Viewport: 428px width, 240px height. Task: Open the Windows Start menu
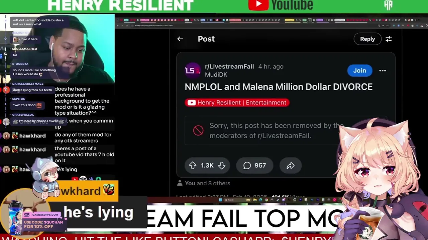[x=220, y=200]
